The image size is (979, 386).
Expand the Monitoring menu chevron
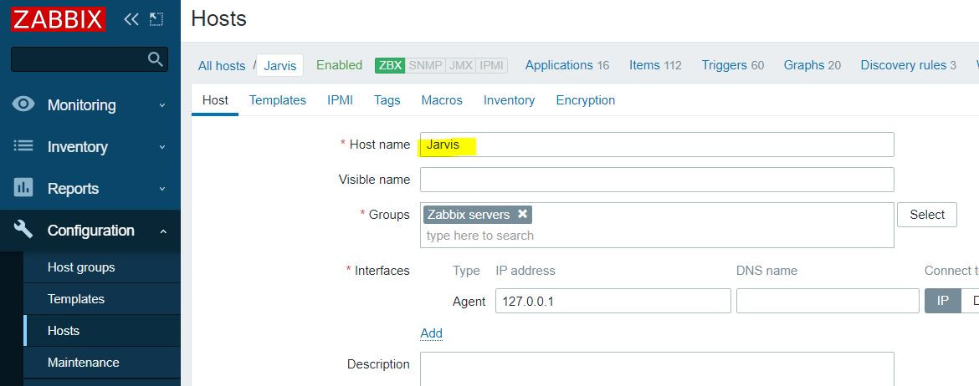click(x=162, y=105)
